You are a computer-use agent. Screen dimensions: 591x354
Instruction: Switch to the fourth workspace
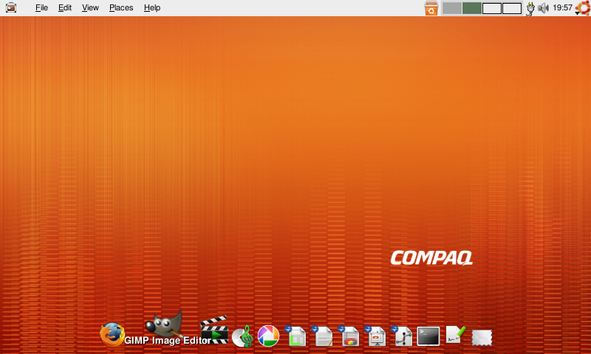tap(512, 8)
